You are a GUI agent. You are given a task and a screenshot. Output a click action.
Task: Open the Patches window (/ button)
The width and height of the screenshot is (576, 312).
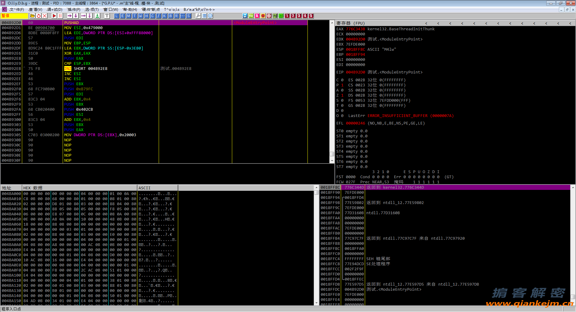click(159, 16)
